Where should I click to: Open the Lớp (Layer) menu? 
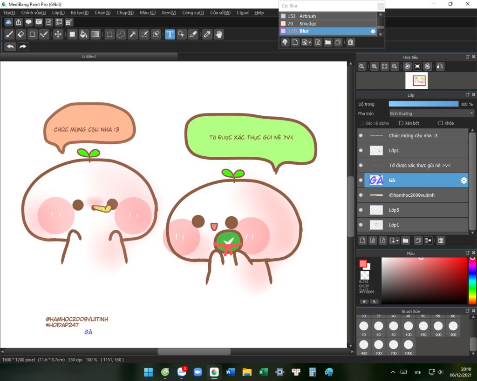pyautogui.click(x=58, y=13)
